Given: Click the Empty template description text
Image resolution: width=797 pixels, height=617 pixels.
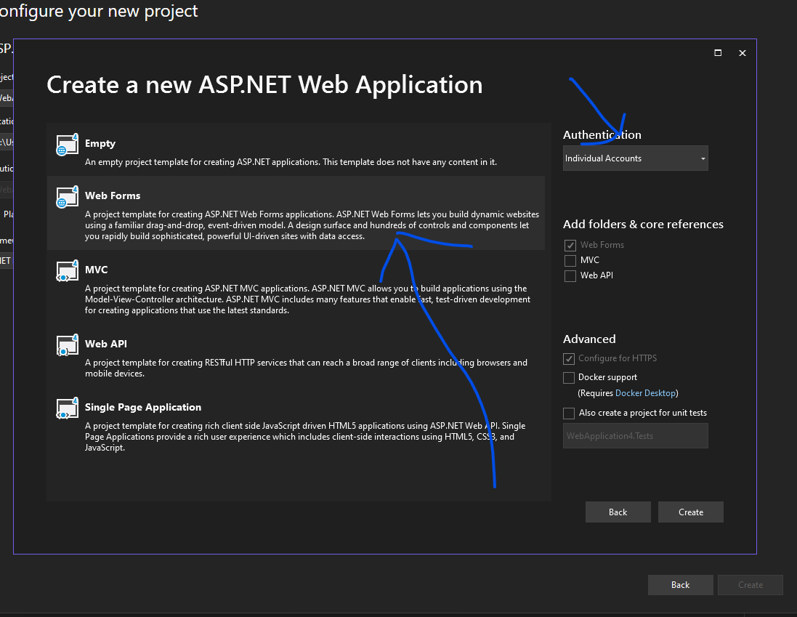Looking at the screenshot, I should coord(291,162).
